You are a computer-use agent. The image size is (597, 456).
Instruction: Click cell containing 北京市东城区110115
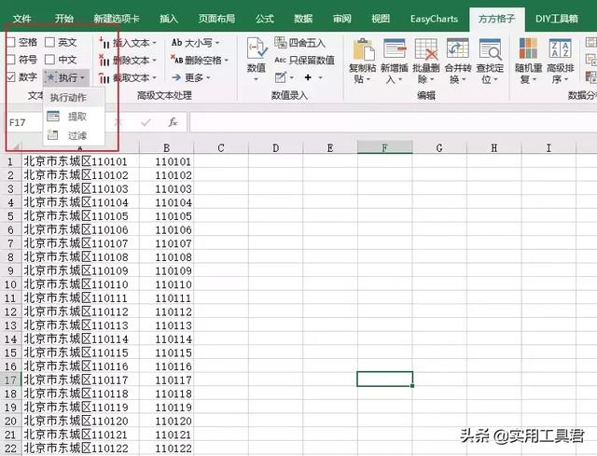point(81,352)
